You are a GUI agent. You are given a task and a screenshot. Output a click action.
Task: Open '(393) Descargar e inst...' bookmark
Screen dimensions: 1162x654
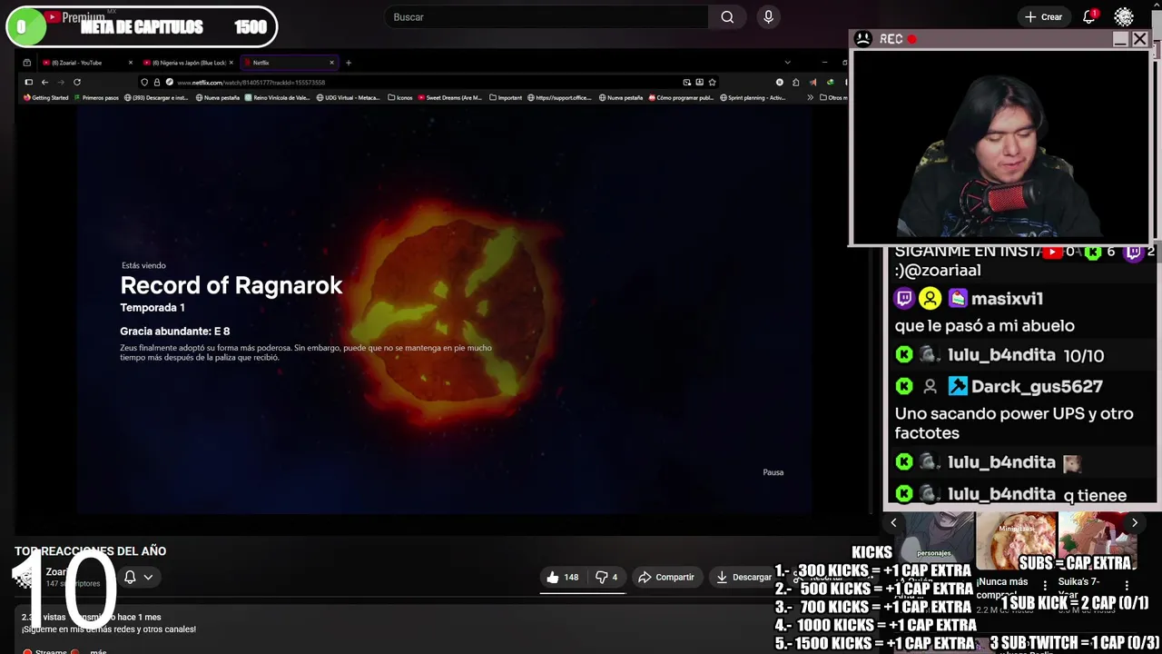point(155,97)
